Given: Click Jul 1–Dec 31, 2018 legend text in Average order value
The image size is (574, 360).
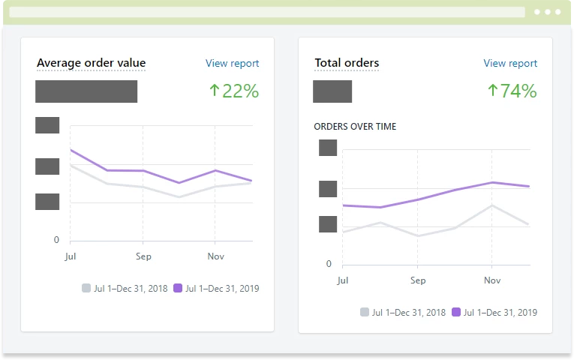Looking at the screenshot, I should tap(131, 288).
